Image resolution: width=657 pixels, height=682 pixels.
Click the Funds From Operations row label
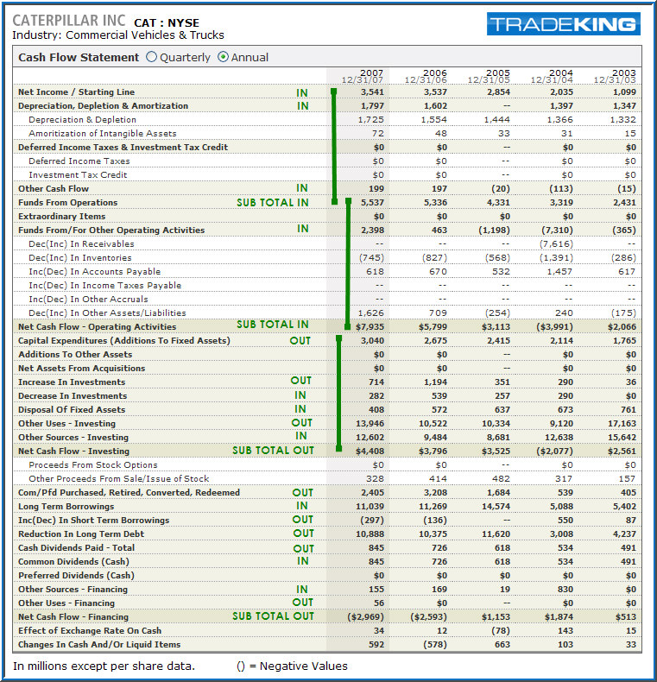(x=67, y=203)
